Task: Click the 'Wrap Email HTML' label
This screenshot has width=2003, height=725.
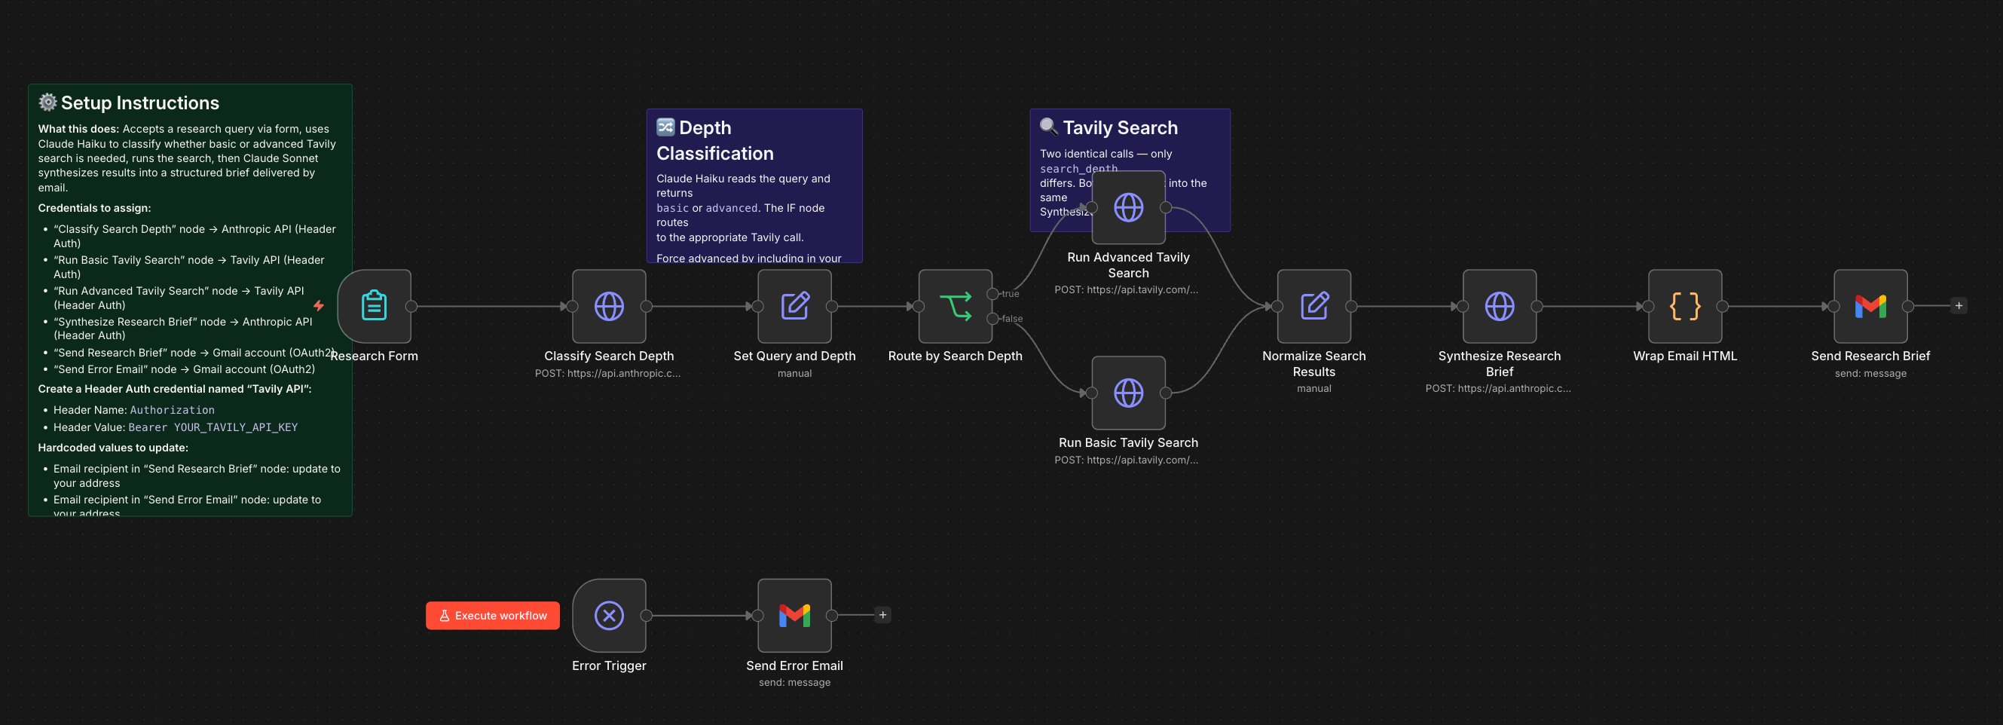Action: coord(1685,356)
